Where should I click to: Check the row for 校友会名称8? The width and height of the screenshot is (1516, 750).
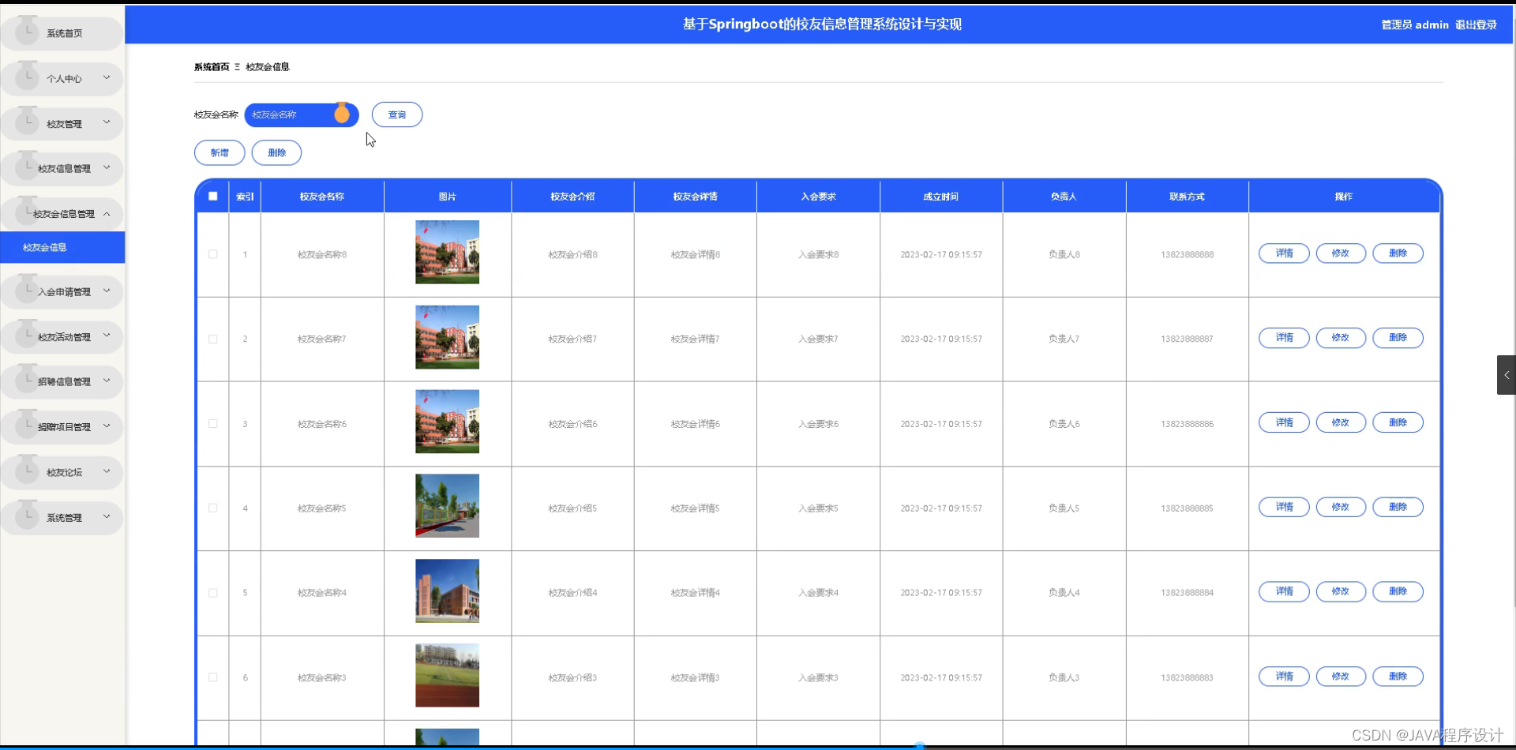coord(213,254)
